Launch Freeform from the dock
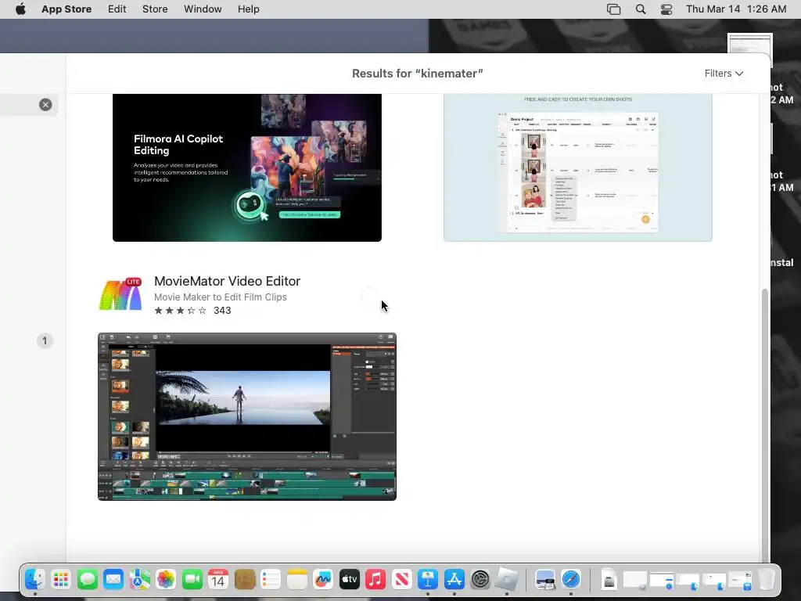 (x=323, y=580)
